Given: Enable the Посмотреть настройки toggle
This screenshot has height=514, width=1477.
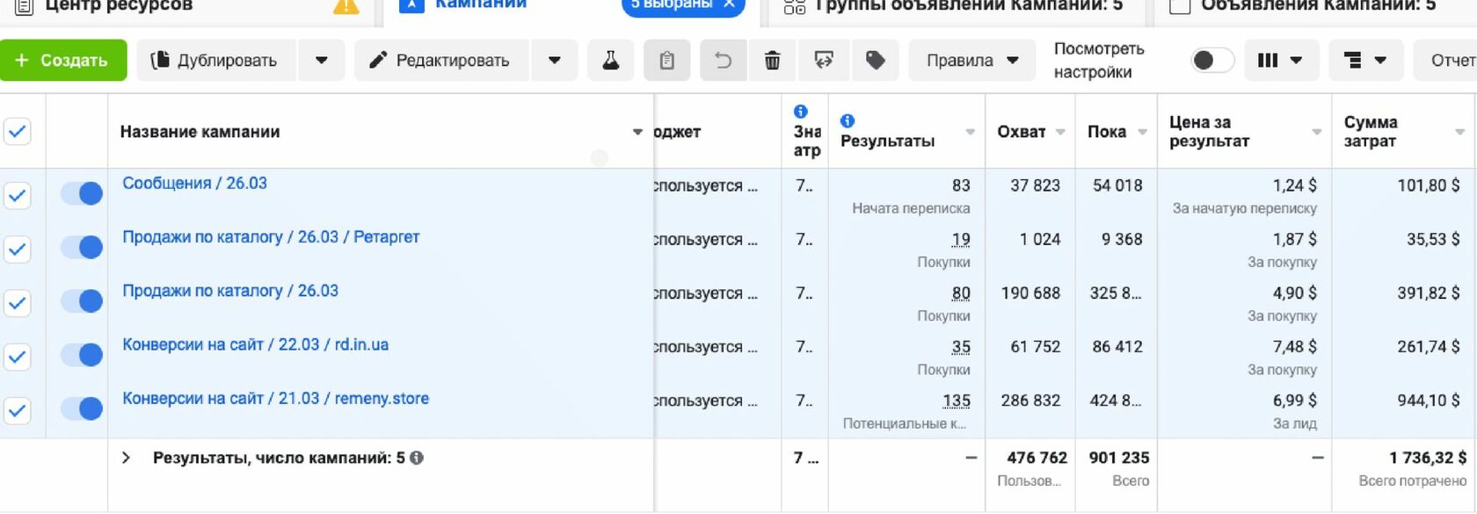Looking at the screenshot, I should [1212, 60].
